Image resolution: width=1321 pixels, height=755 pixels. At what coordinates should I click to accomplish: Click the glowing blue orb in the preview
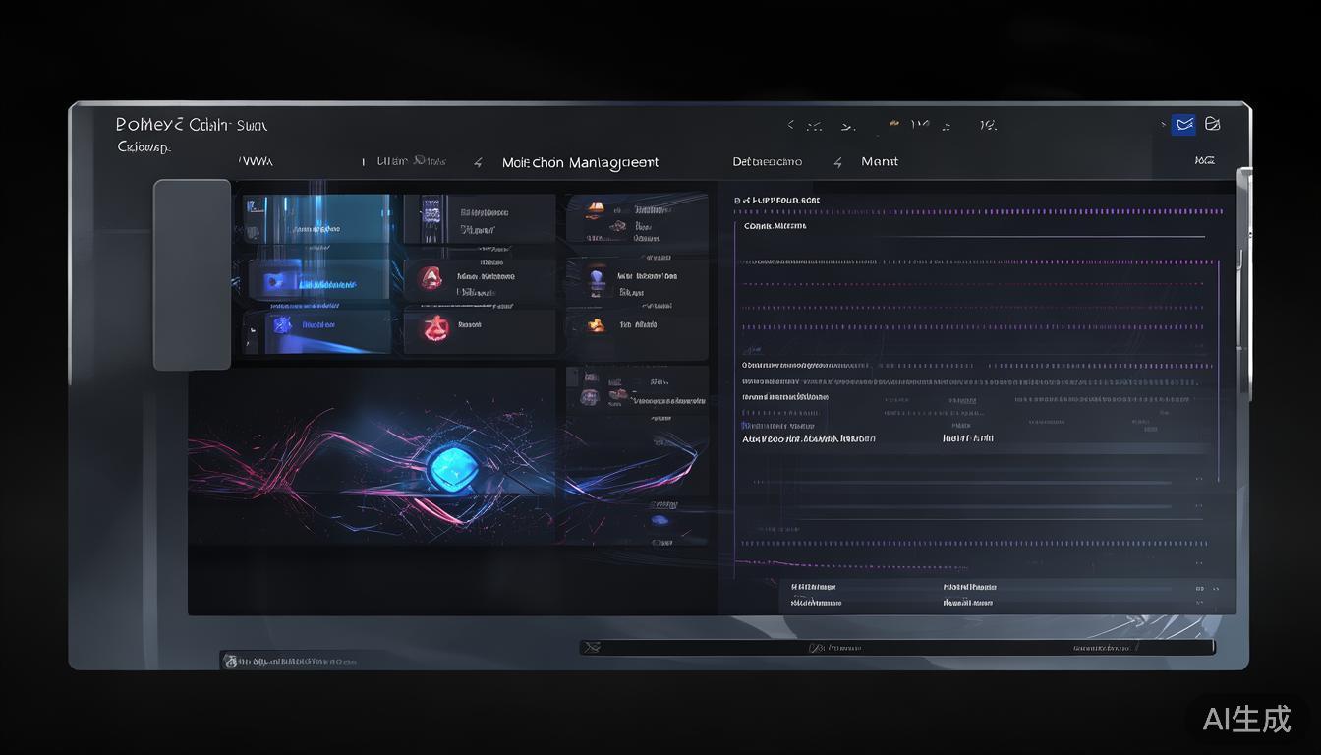[x=452, y=460]
